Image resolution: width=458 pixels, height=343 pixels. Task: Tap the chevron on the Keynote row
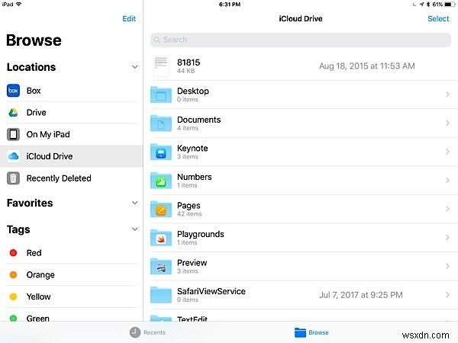click(447, 152)
